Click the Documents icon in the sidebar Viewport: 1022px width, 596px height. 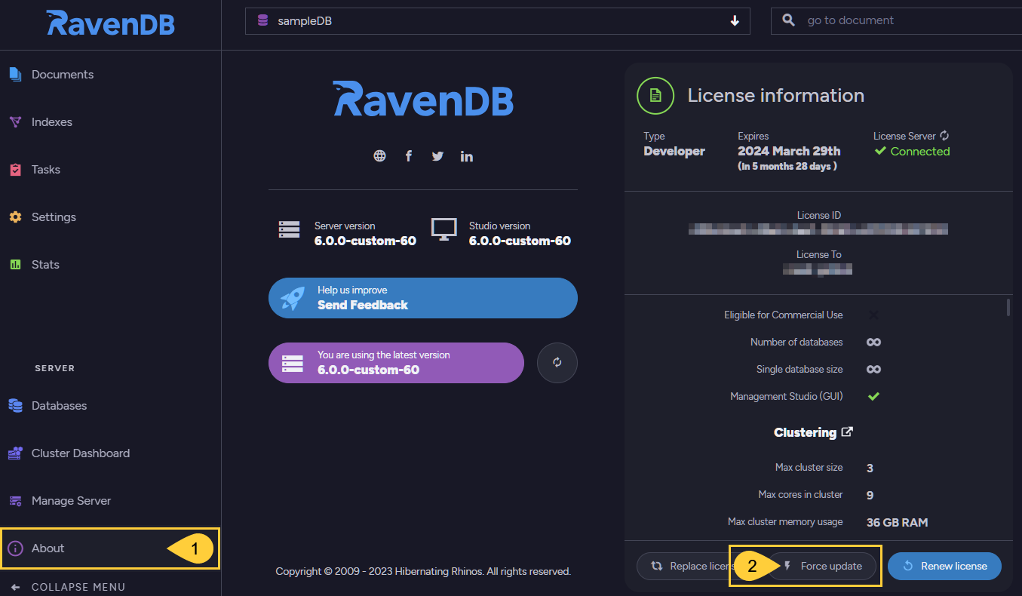point(15,75)
